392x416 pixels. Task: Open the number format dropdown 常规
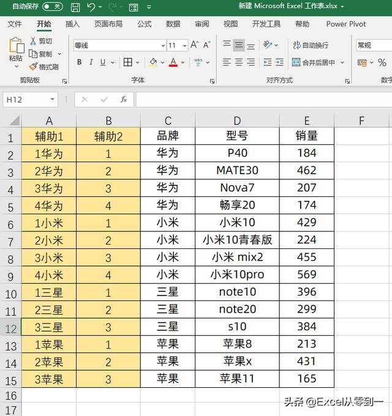[374, 45]
